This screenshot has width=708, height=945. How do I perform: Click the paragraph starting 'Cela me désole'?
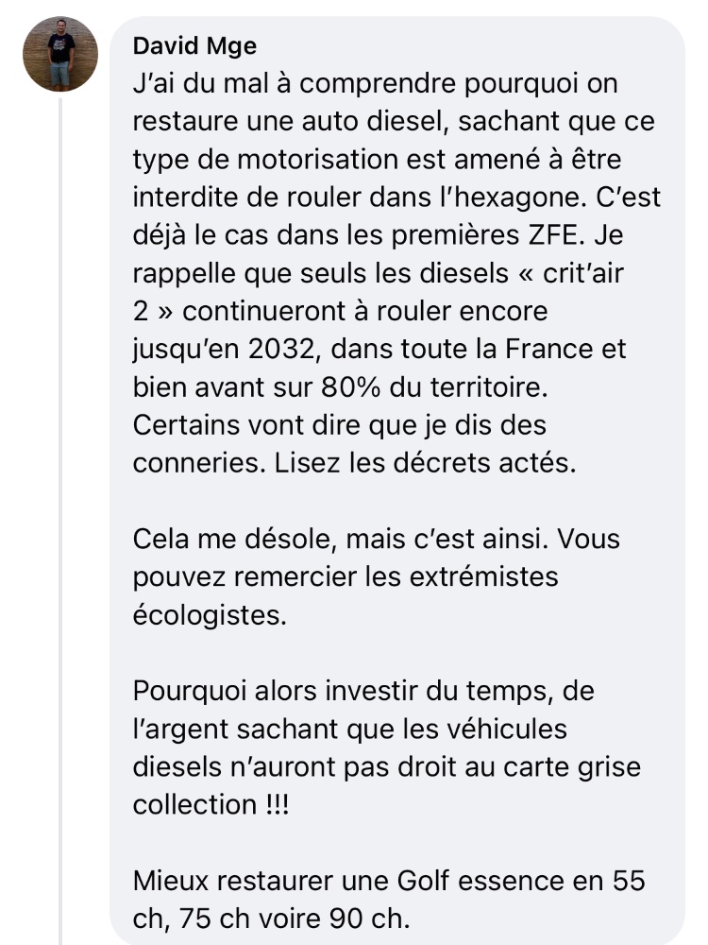(376, 576)
